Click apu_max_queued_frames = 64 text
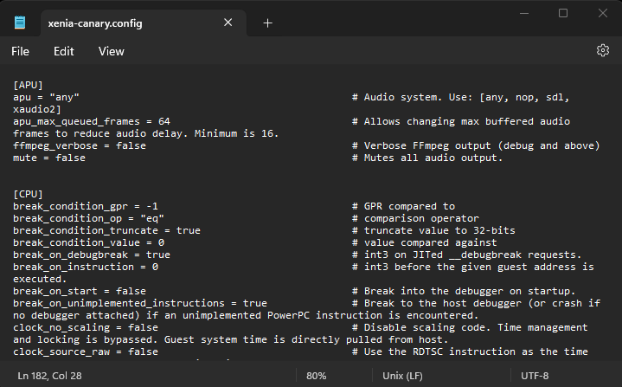This screenshot has height=387, width=622. point(92,121)
